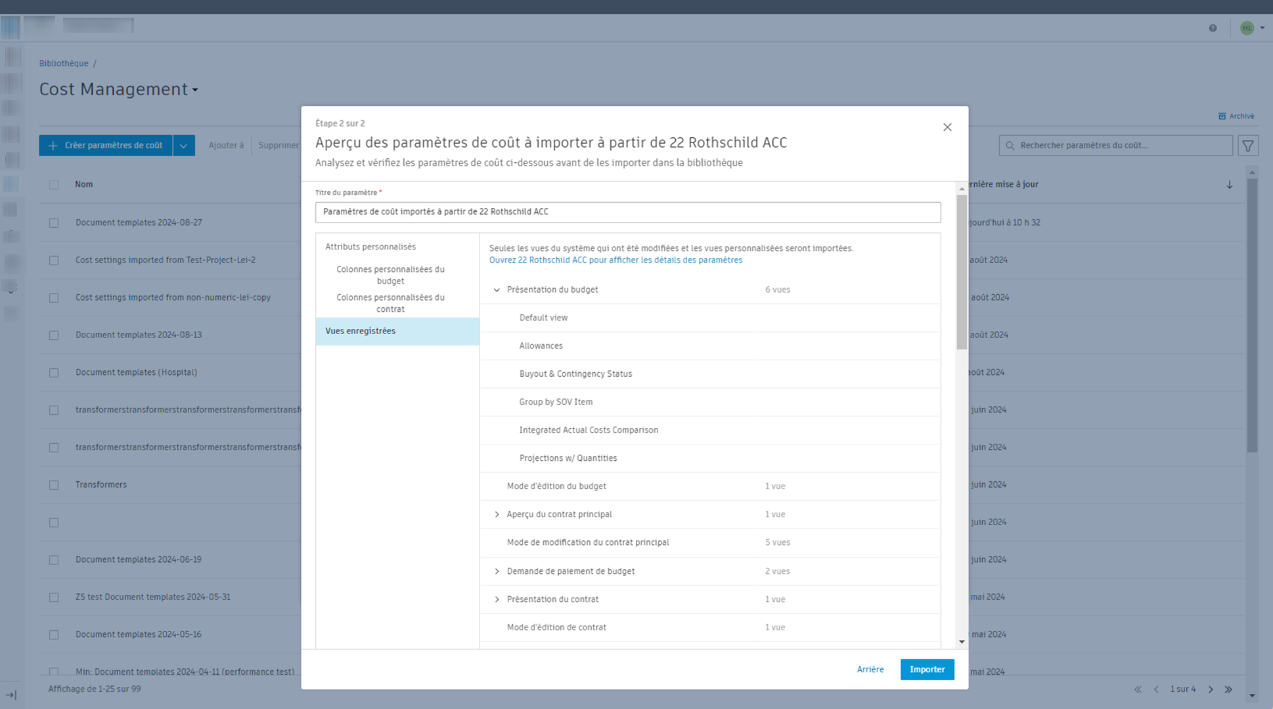
Task: Jump to last page double arrow
Action: point(1228,689)
